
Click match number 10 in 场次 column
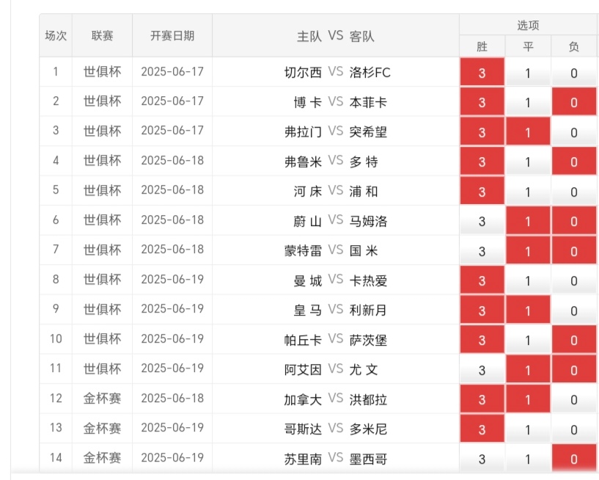[x=56, y=338]
